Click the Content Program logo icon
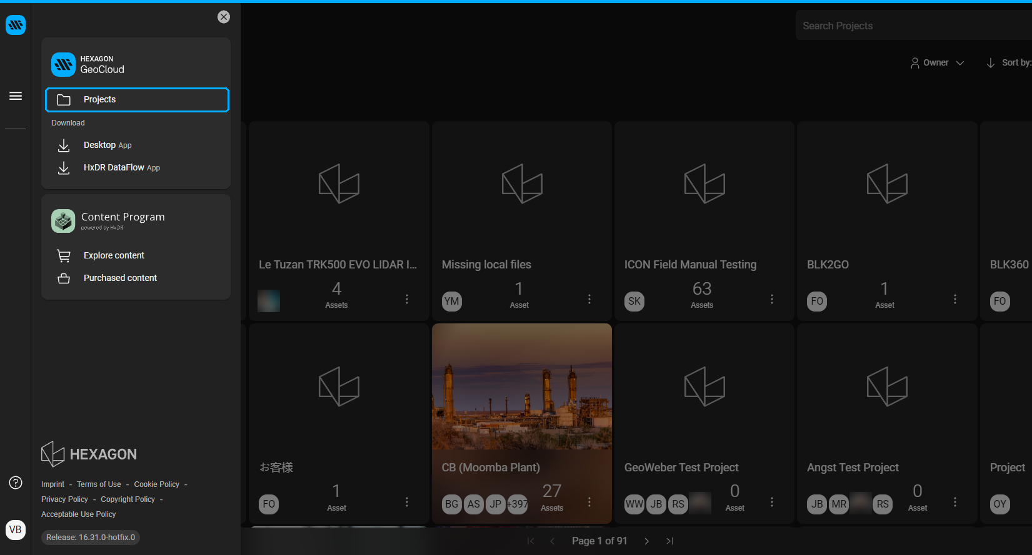The height and width of the screenshot is (555, 1032). pos(63,221)
